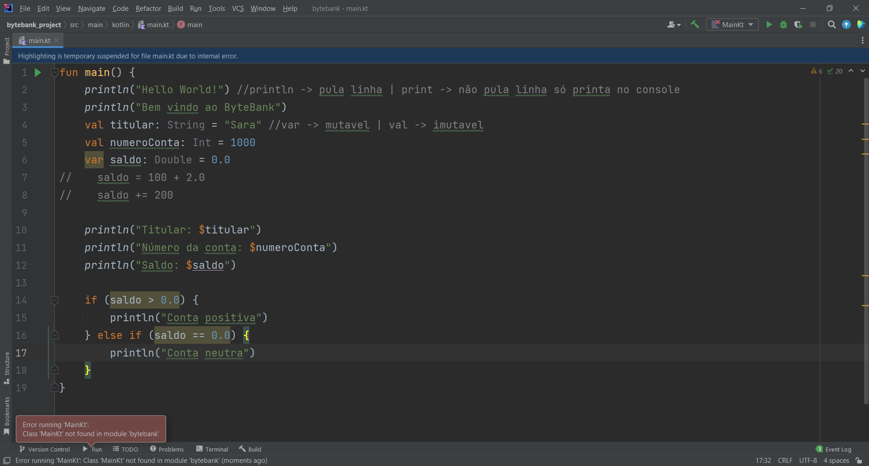Toggle the TODO tool window
This screenshot has width=869, height=466.
coord(125,449)
